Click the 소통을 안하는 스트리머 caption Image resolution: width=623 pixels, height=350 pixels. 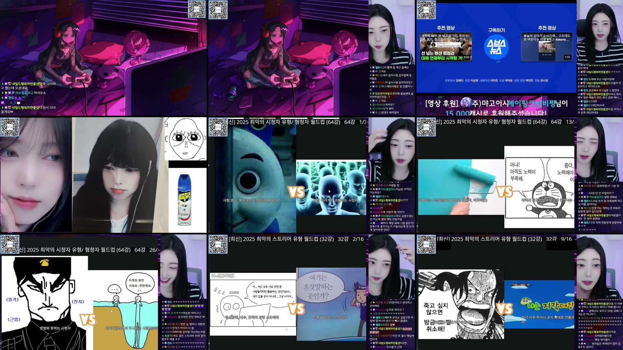pos(330,317)
